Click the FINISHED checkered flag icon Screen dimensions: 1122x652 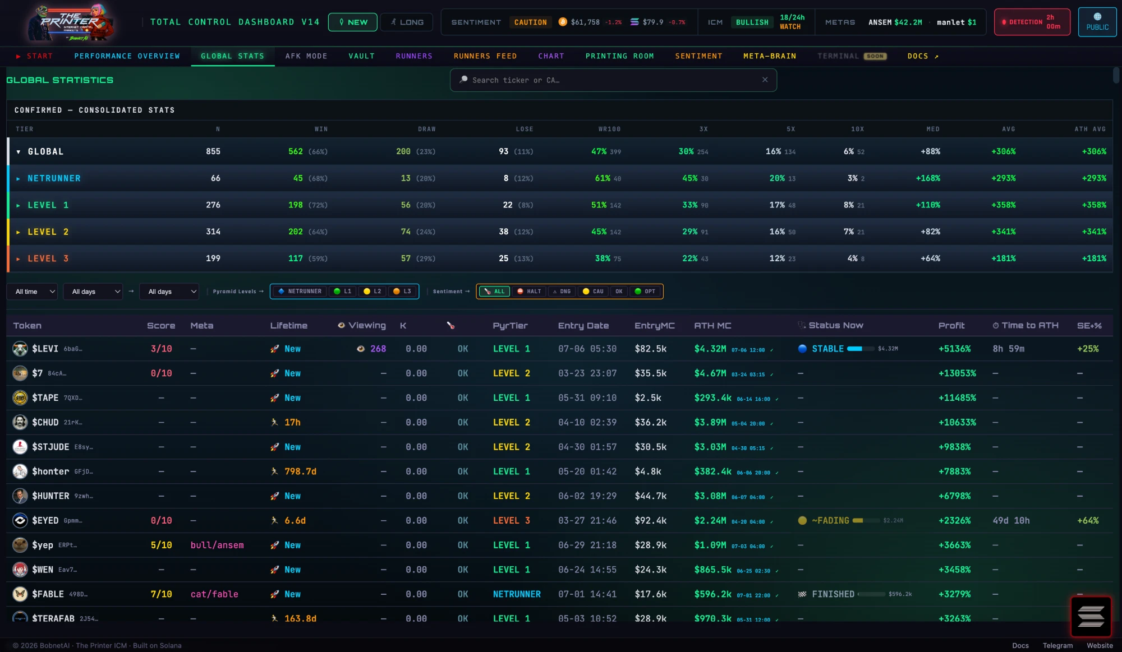point(802,594)
